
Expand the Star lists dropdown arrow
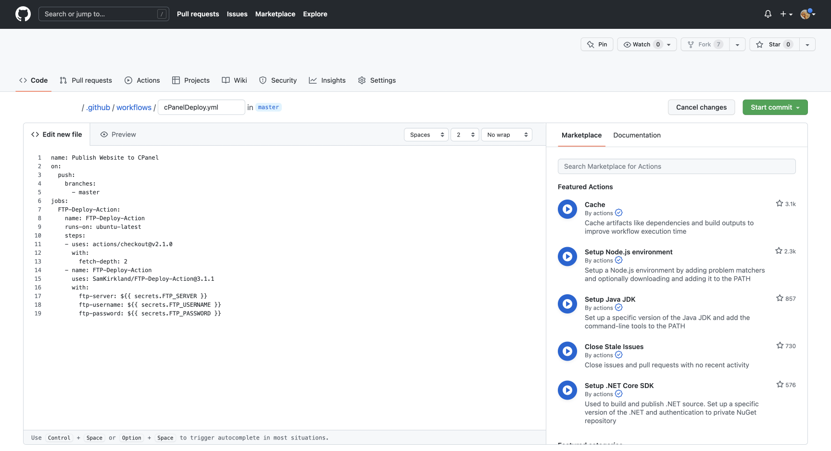tap(807, 44)
